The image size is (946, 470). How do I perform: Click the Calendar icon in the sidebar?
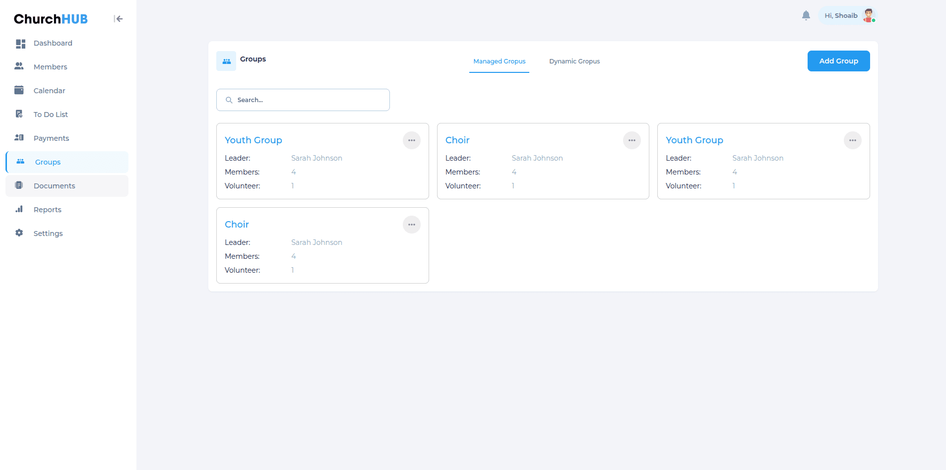19,90
